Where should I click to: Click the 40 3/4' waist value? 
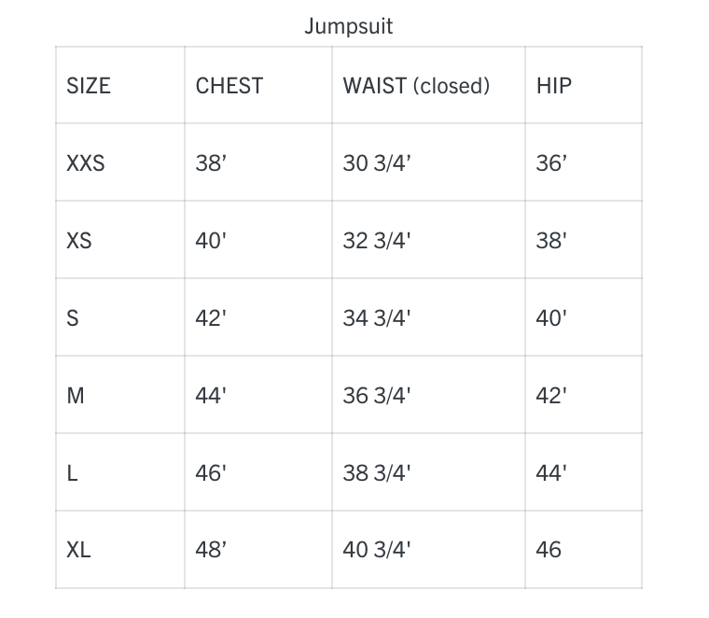coord(377,550)
